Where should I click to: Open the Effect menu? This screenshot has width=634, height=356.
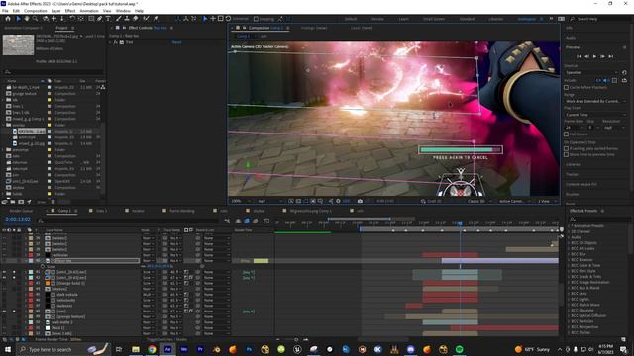click(x=70, y=11)
